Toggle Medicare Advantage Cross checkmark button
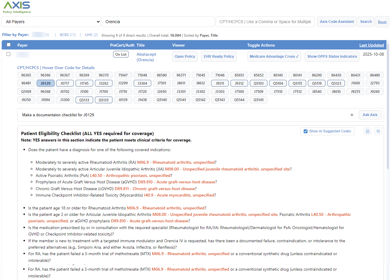 pos(274,57)
